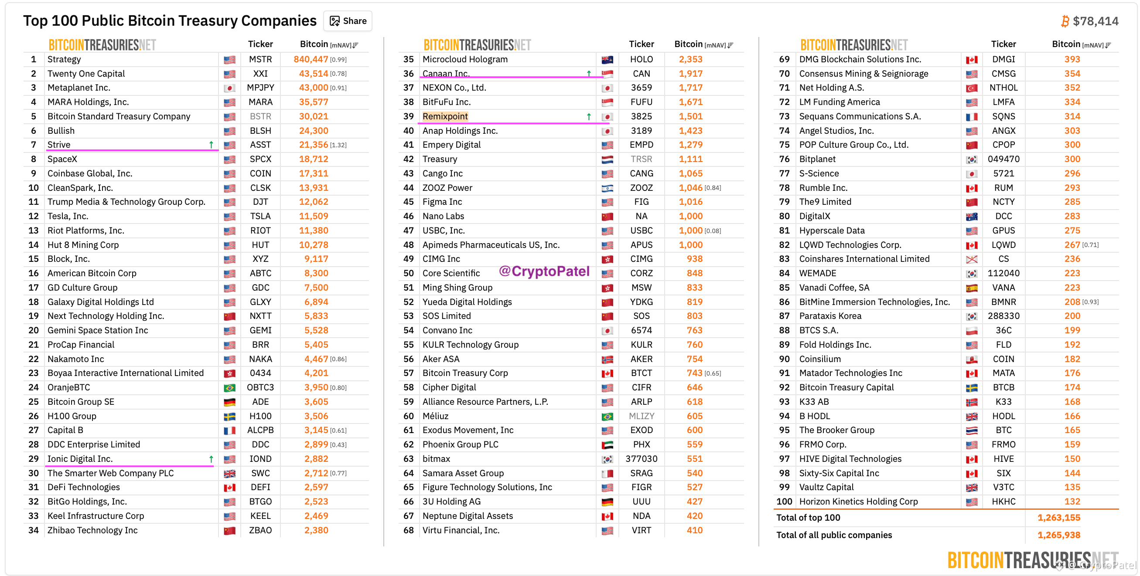The image size is (1140, 576).
Task: Click the ZOOZ ticker
Action: click(641, 188)
